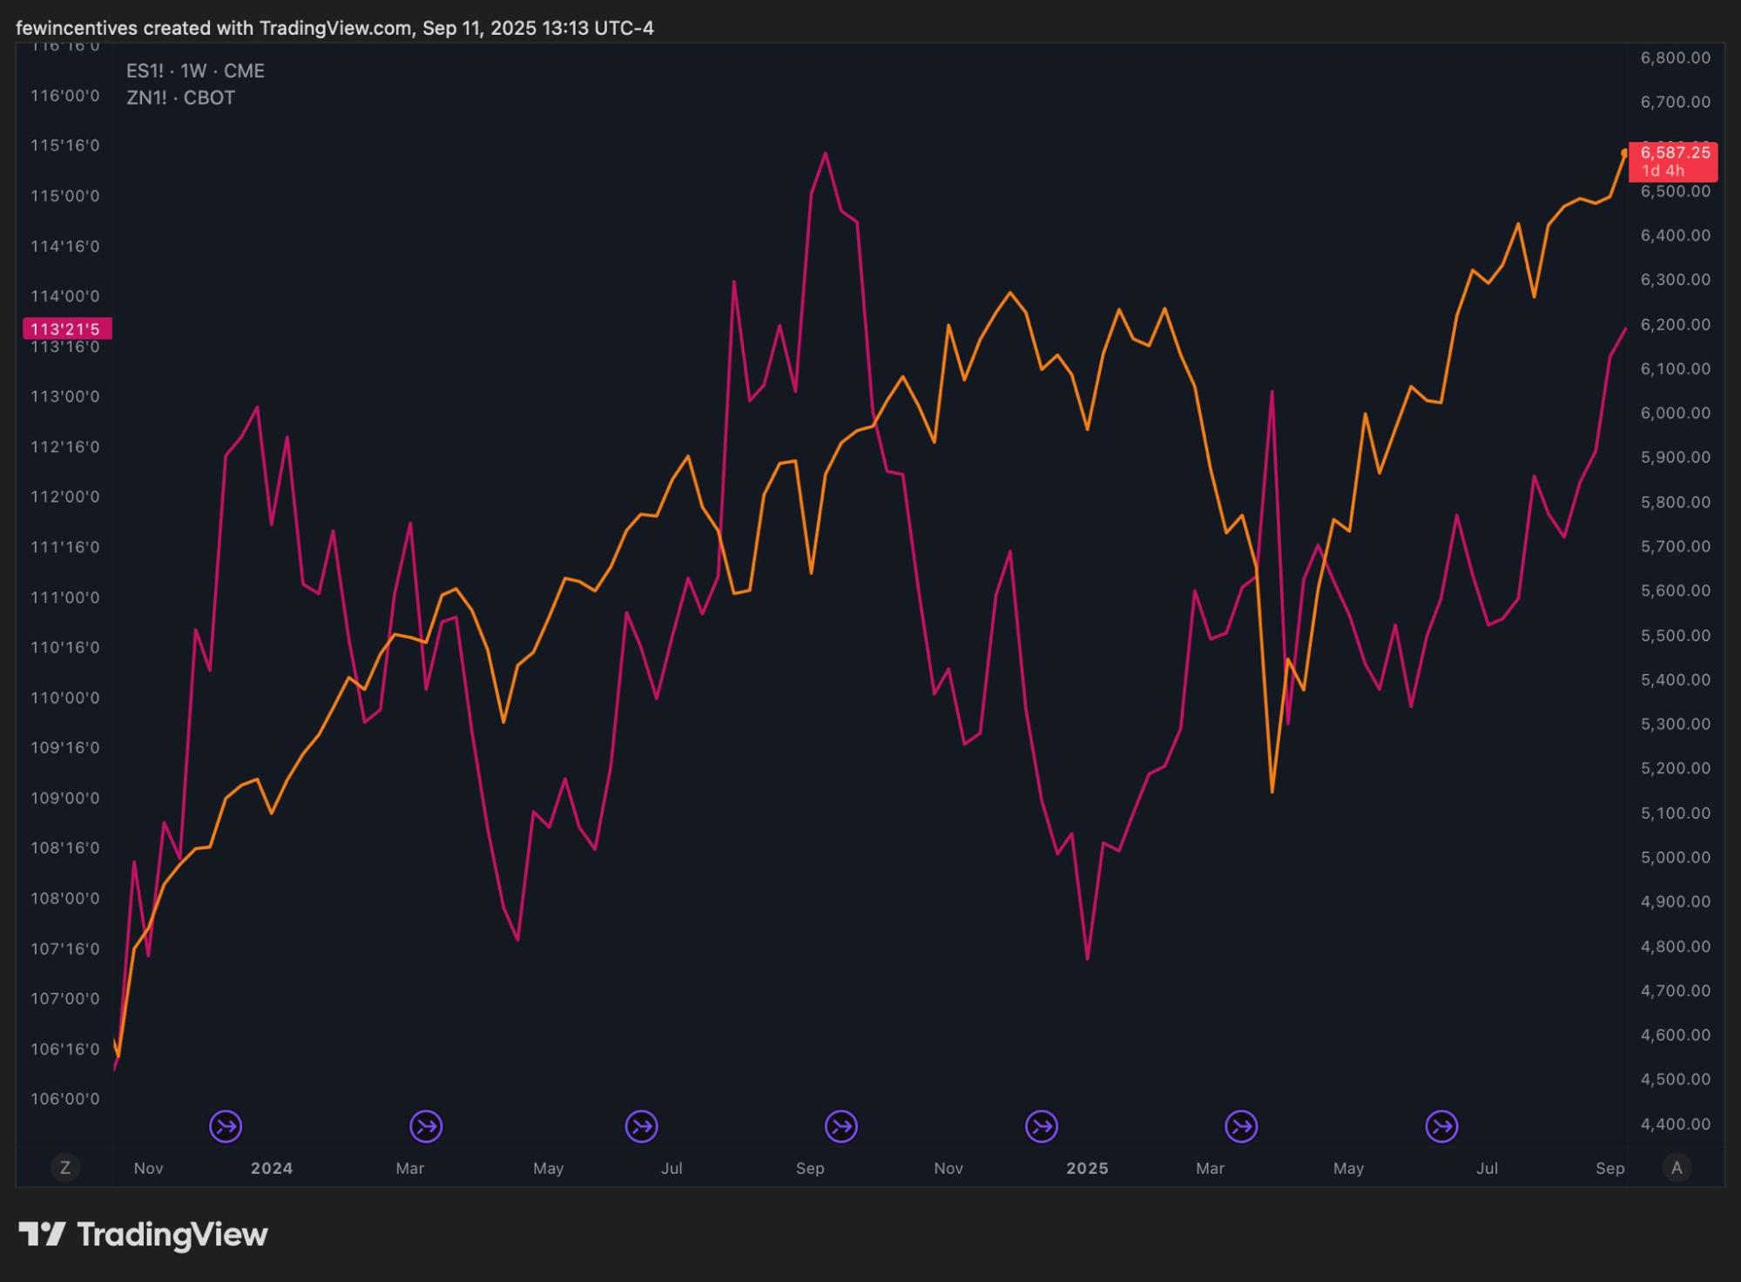The height and width of the screenshot is (1282, 1741).
Task: Click the June 2025 contract rollover icon
Action: (1441, 1126)
